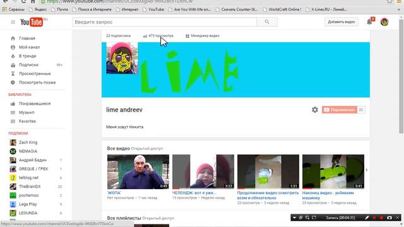404x227 pixels.
Task: Open the WorldCraft Online bookmark
Action: tap(282, 9)
